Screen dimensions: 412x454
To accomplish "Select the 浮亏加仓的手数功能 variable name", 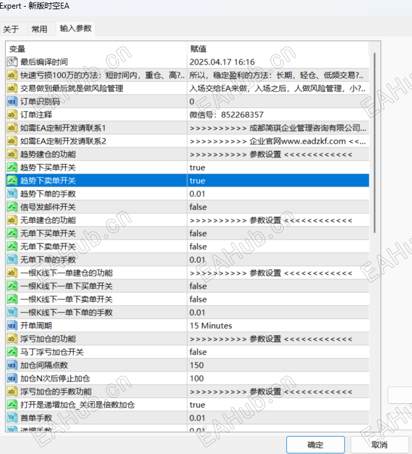I will (56, 391).
